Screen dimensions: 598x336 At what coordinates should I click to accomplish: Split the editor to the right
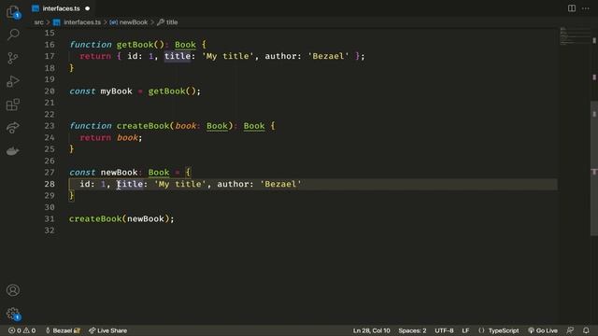[572, 8]
